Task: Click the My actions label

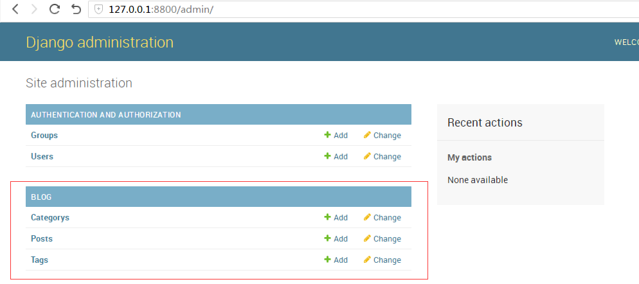Action: tap(469, 157)
